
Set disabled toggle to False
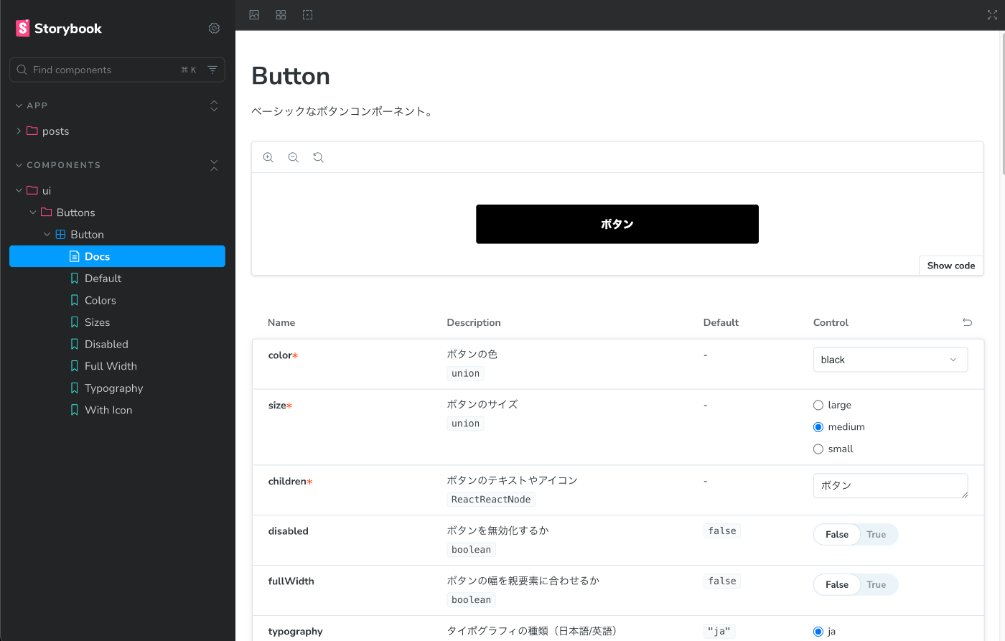point(837,534)
